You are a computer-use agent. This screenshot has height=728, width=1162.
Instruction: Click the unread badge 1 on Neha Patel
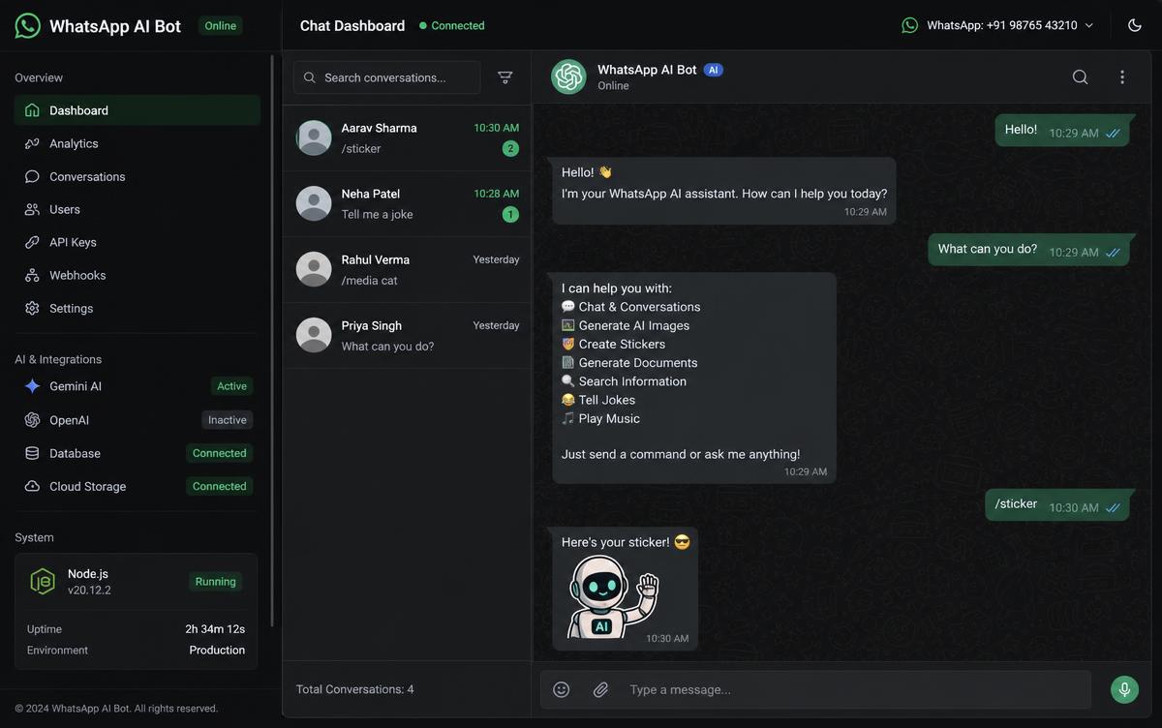[510, 215]
